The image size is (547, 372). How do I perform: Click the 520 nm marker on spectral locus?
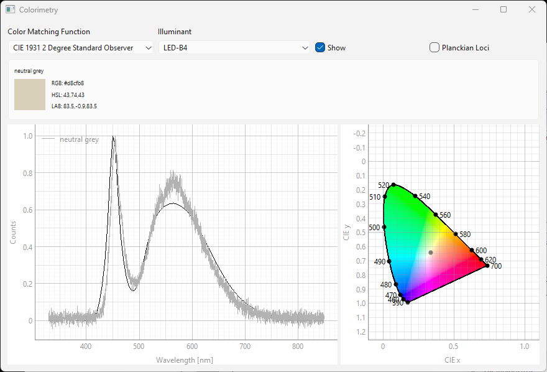(393, 185)
